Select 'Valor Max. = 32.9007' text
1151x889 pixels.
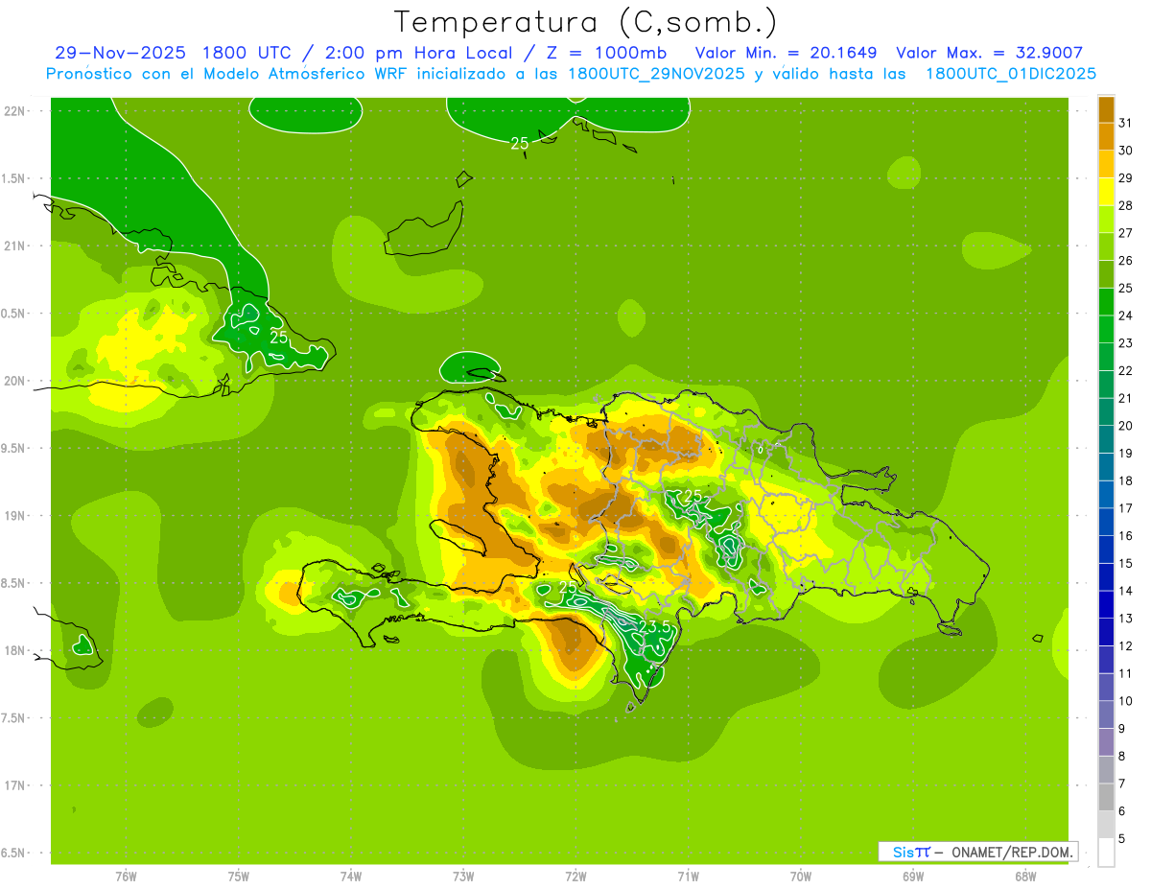(x=990, y=53)
